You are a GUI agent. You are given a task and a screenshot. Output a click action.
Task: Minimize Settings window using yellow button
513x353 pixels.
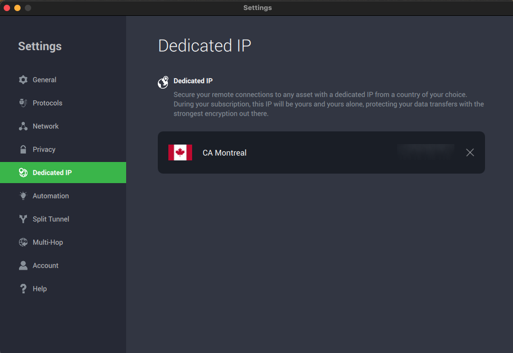point(17,8)
